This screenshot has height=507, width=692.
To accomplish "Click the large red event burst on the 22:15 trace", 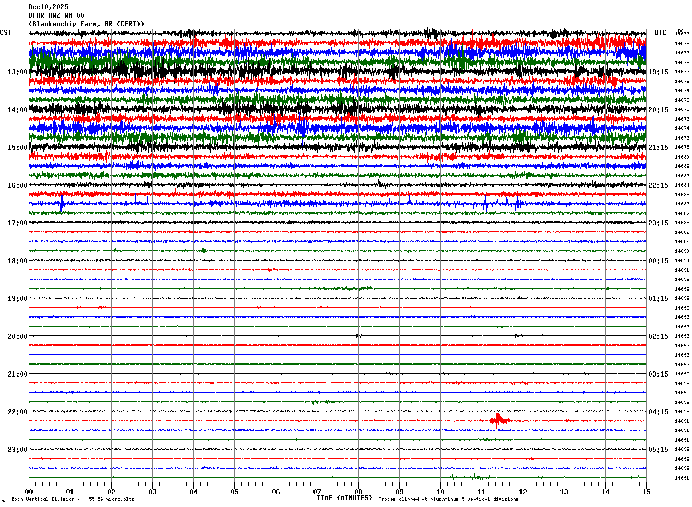I will [x=499, y=421].
